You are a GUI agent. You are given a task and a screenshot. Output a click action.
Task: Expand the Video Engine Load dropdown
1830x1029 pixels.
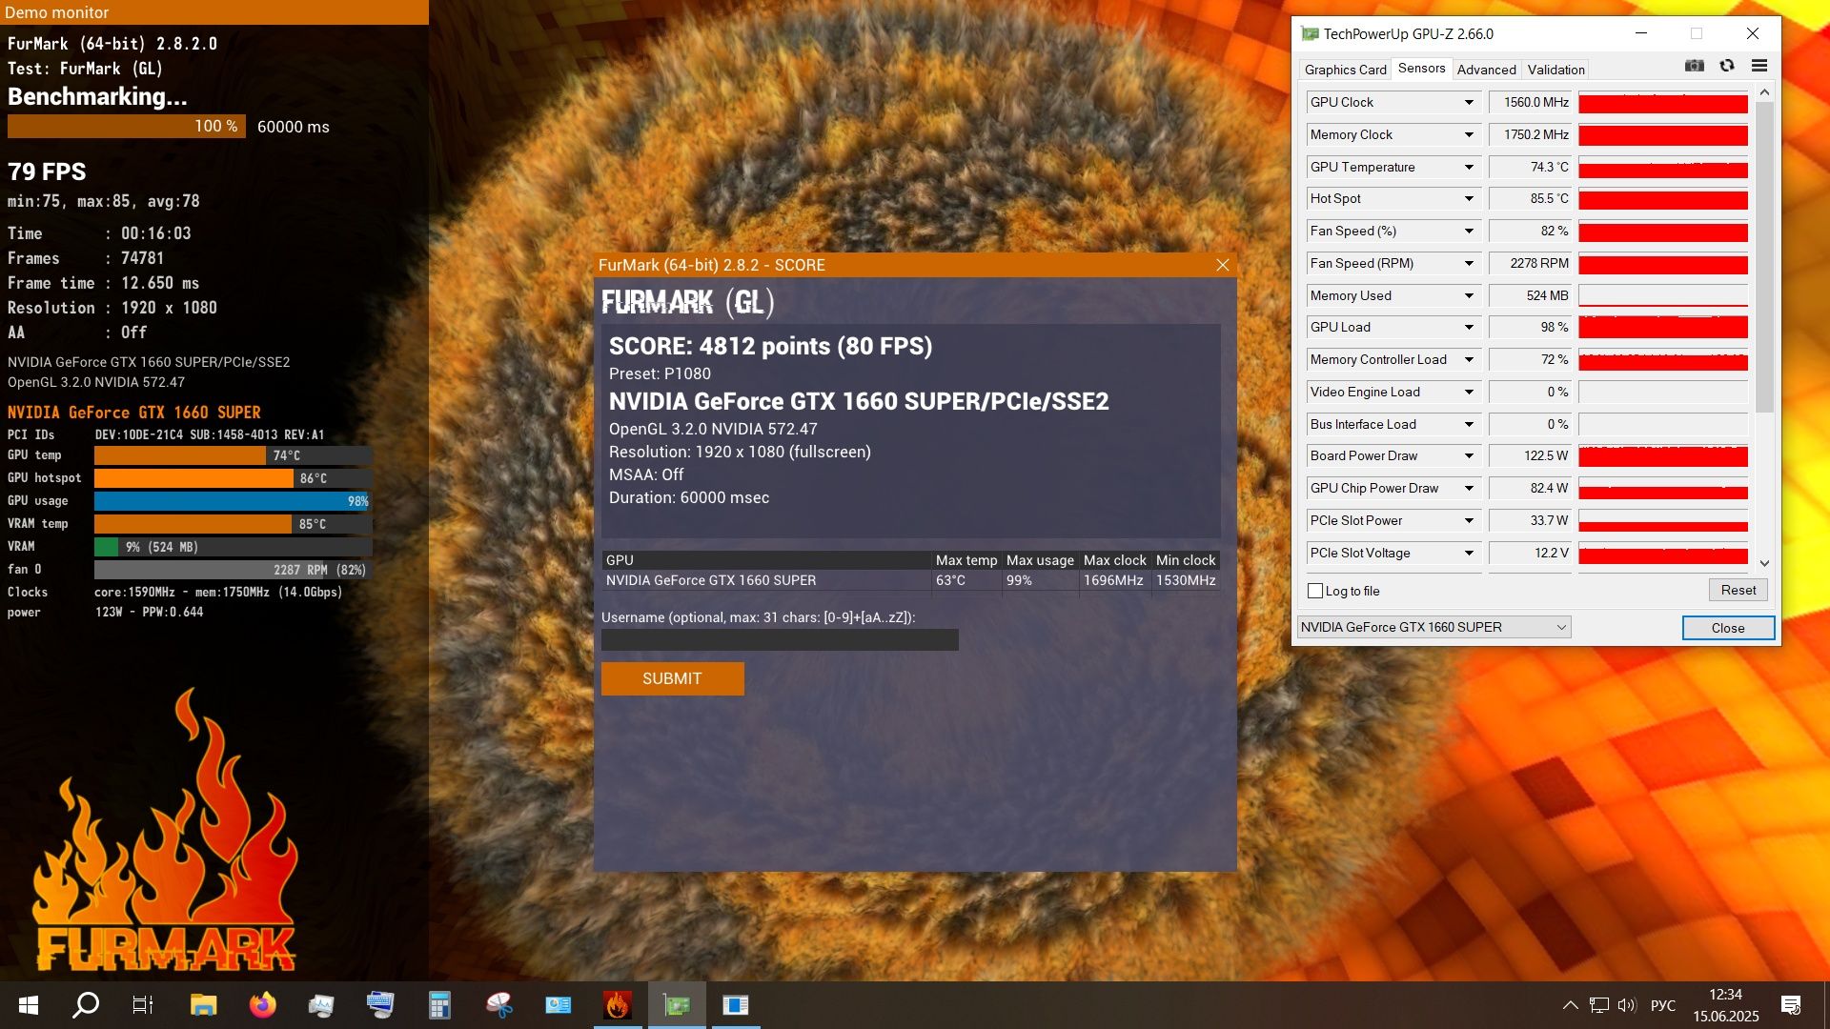tap(1469, 392)
